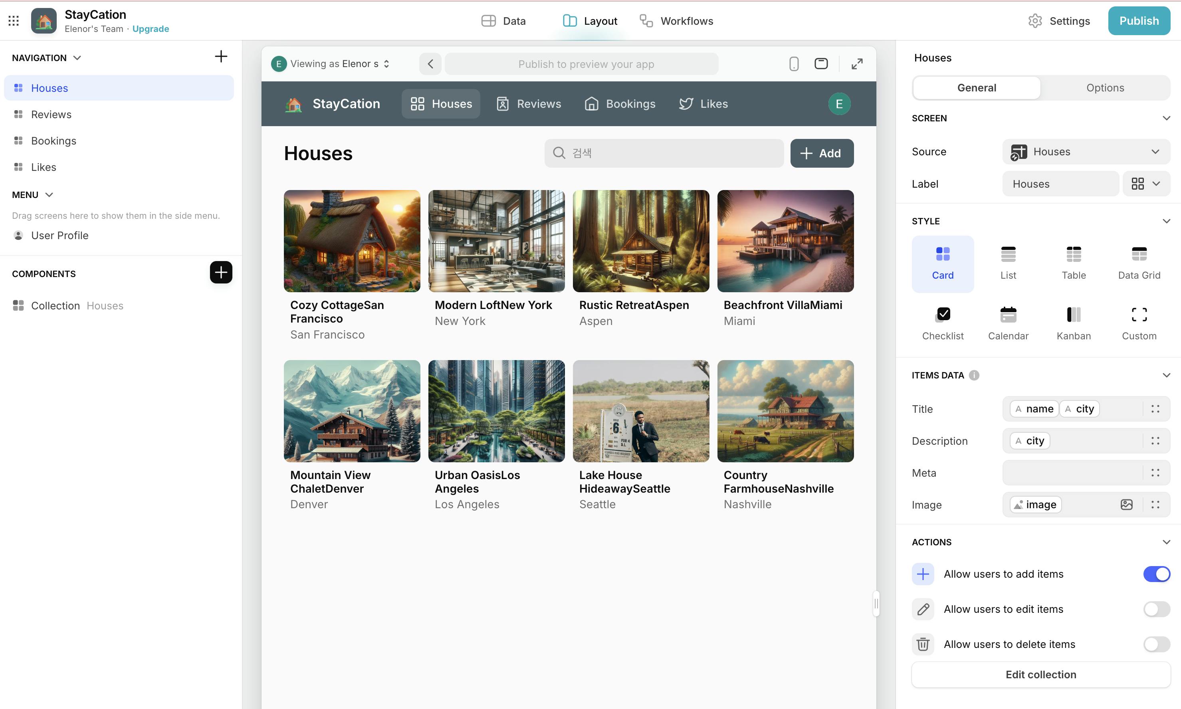Click the Checklist style icon
The image size is (1181, 709).
(x=942, y=315)
